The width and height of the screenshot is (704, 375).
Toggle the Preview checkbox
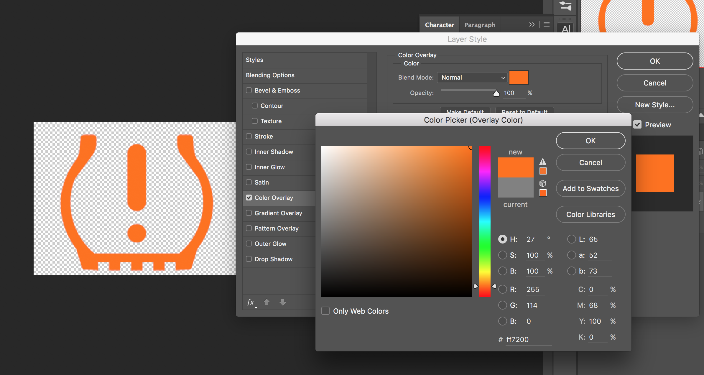click(637, 125)
